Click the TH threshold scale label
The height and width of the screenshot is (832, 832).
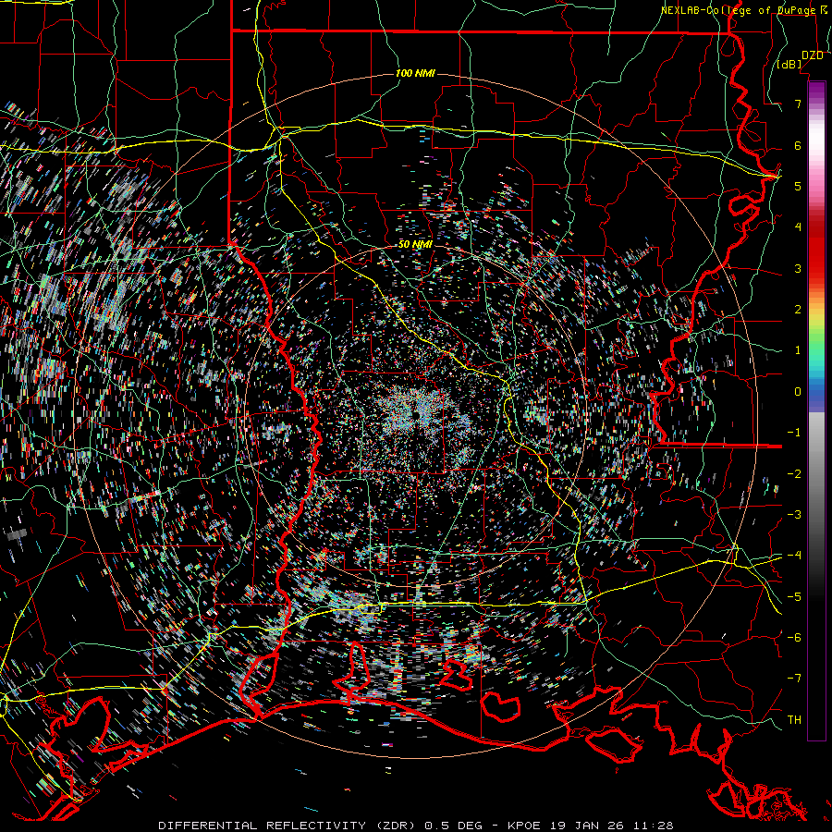(794, 720)
